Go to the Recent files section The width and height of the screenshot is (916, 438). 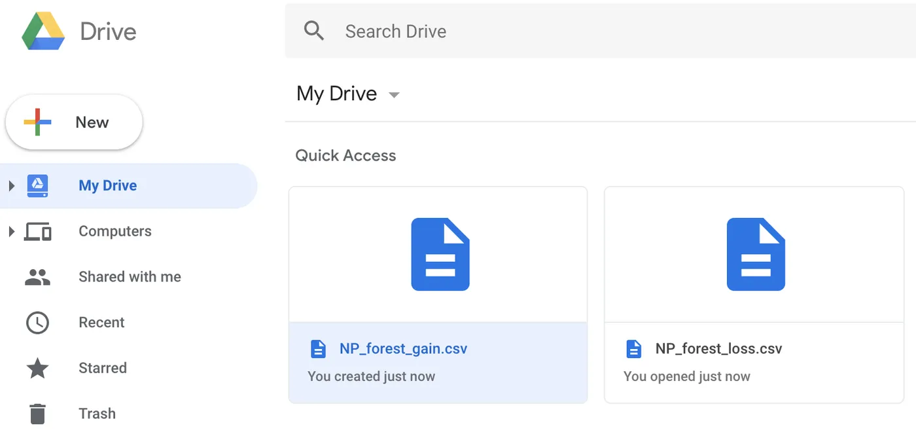[x=101, y=323]
